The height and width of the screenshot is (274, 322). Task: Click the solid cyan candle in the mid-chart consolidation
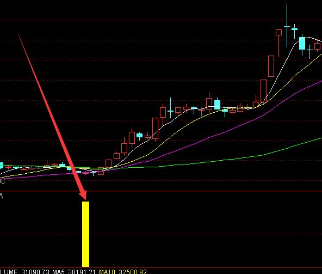[217, 105]
